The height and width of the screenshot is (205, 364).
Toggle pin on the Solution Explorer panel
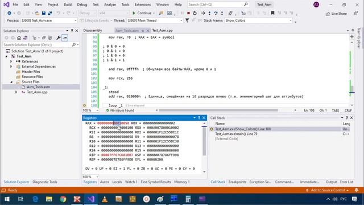point(72,31)
